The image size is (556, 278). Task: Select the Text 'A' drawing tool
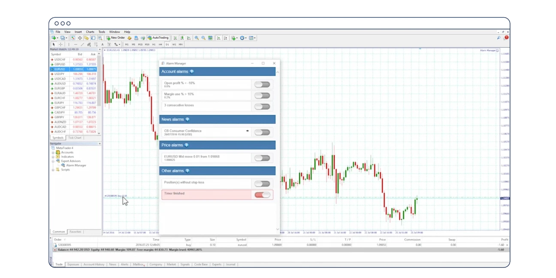(x=103, y=44)
